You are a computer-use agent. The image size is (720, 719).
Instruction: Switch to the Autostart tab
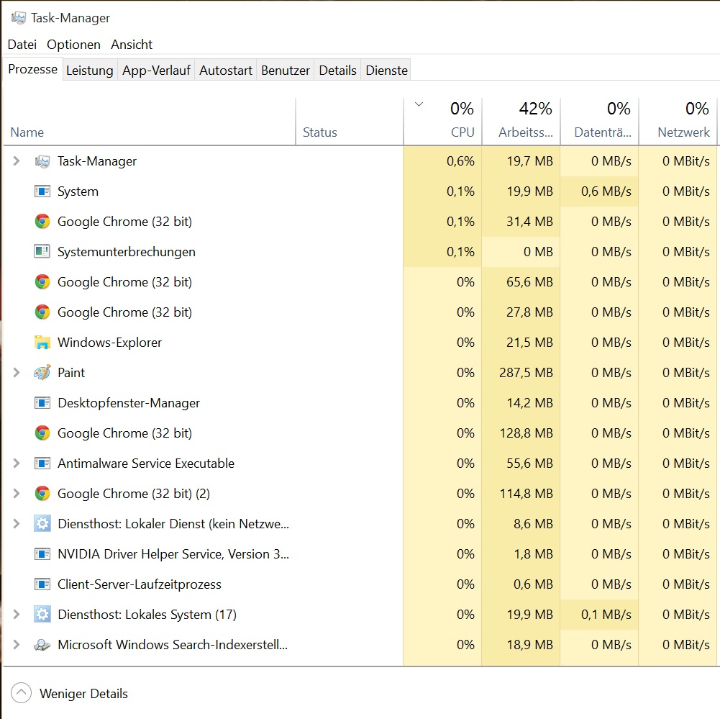pyautogui.click(x=225, y=71)
